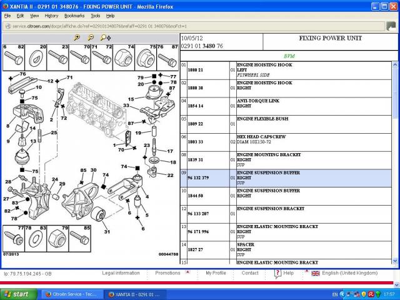Select the flange nut thumbnail labeled 75
This screenshot has width=400, height=300.
click(x=146, y=57)
